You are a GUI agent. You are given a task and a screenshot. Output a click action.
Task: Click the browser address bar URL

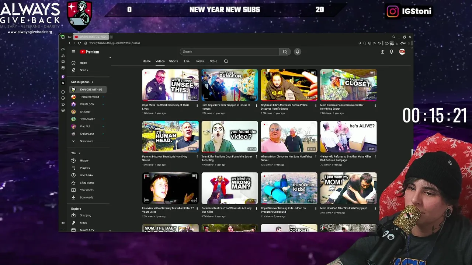tap(114, 43)
